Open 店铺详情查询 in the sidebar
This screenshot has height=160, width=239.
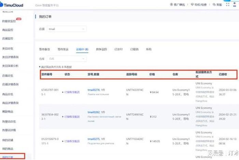(10, 84)
